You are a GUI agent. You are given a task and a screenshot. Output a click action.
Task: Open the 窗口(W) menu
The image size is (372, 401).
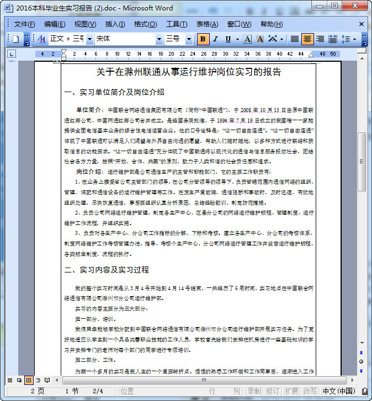tap(239, 24)
